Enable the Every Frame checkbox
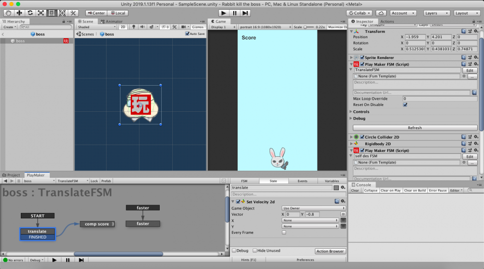 pyautogui.click(x=284, y=232)
